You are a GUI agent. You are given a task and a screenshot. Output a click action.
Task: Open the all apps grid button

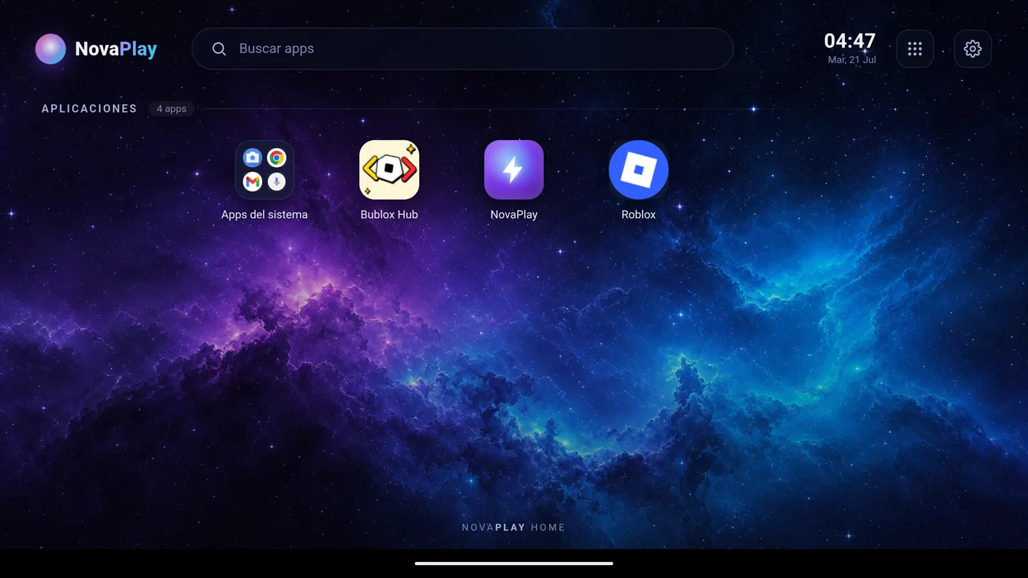pos(914,49)
